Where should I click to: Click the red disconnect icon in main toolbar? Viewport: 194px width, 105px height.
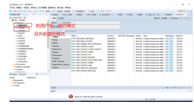18,11
